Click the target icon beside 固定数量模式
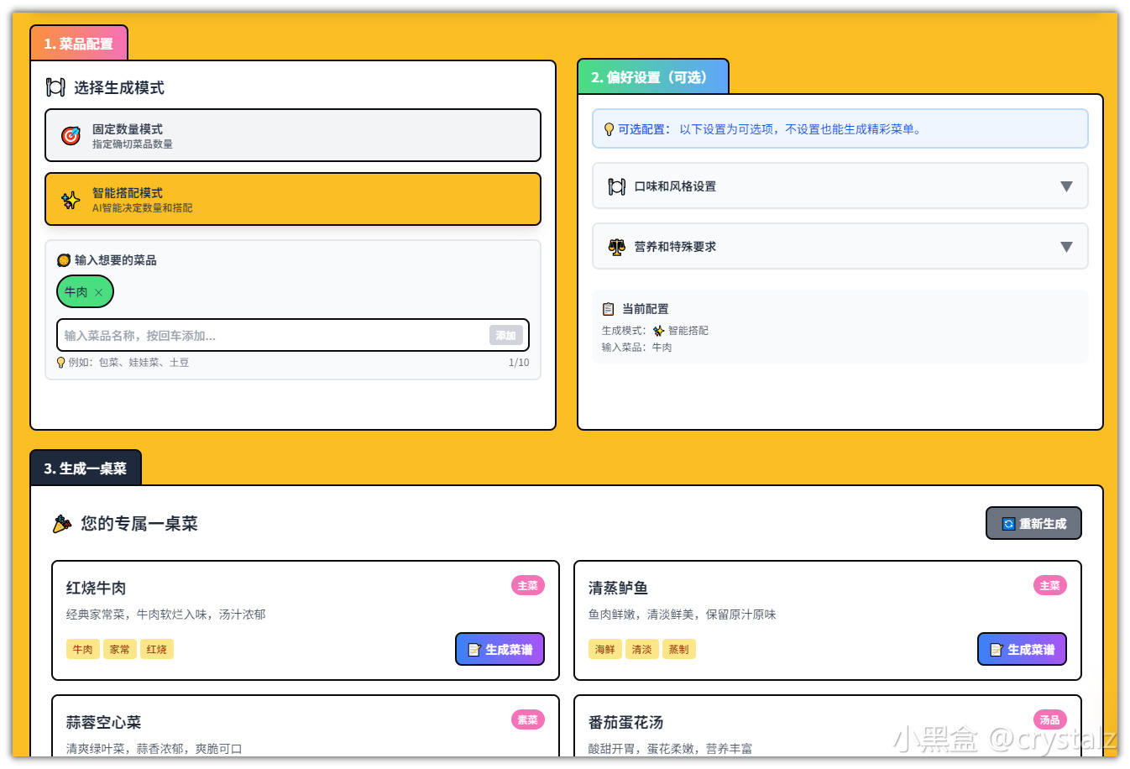The image size is (1130, 769). click(71, 135)
